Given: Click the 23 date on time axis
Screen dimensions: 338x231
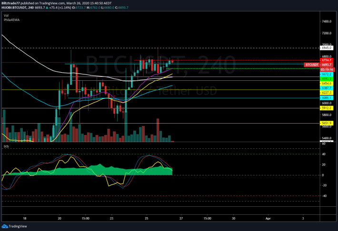Looking at the screenshot, I should click(x=111, y=218).
